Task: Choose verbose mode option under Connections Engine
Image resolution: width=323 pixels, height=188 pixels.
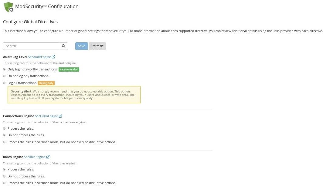Action: tap(4, 142)
